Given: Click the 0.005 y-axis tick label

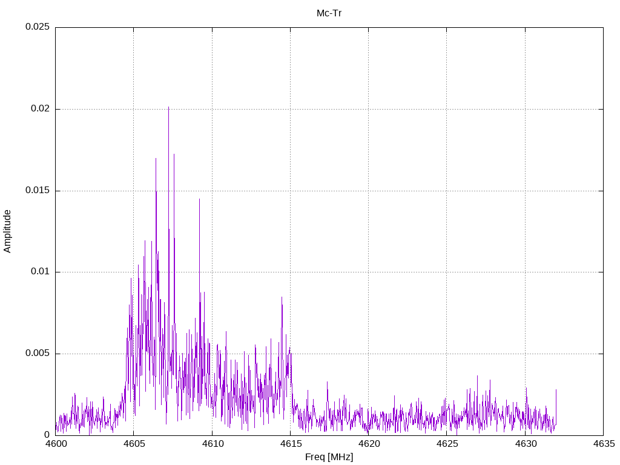Looking at the screenshot, I should 37,354.
